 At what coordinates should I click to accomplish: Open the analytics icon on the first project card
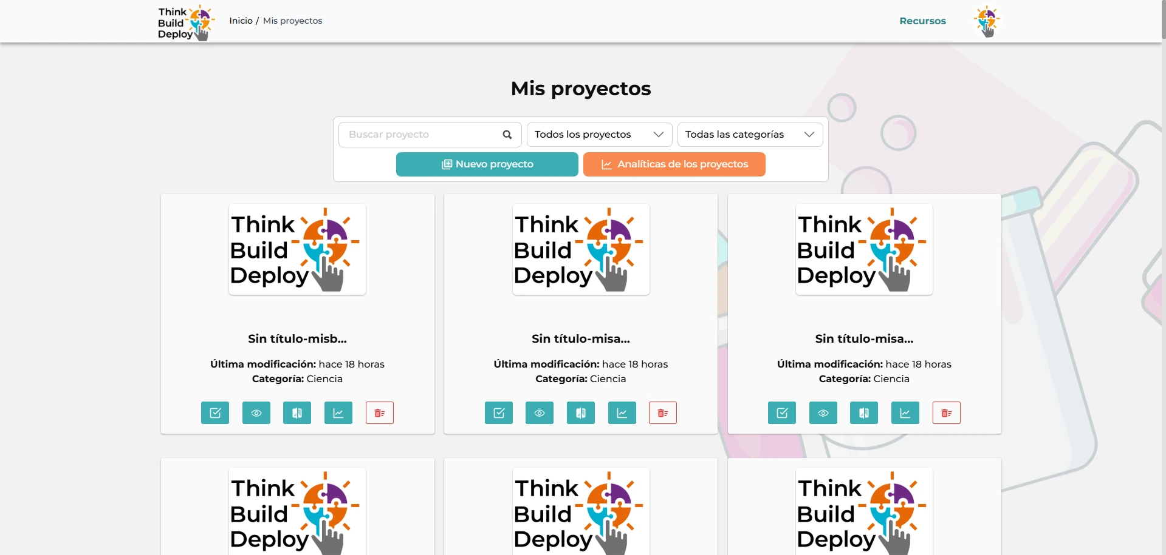tap(338, 412)
